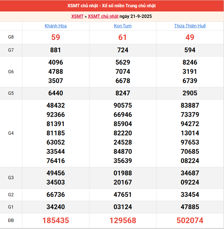Select the G2 number 47651
Image resolution: width=224 pixels, height=229 pixels.
click(123, 195)
